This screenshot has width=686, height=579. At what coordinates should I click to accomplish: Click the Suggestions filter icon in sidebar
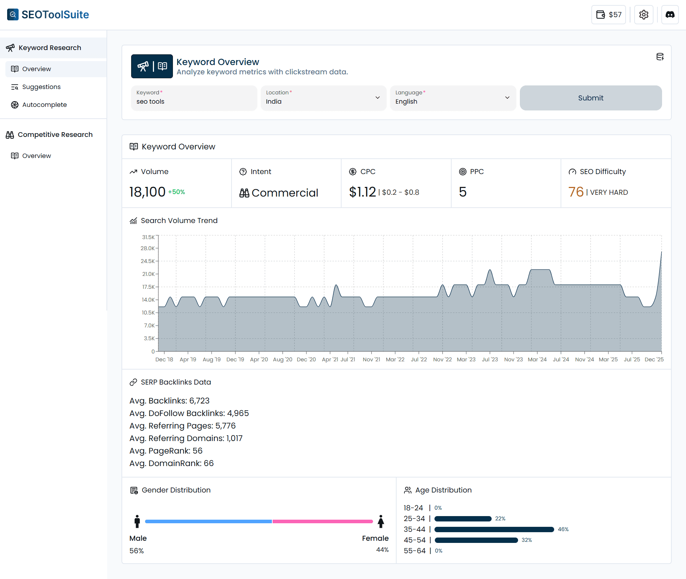tap(15, 86)
